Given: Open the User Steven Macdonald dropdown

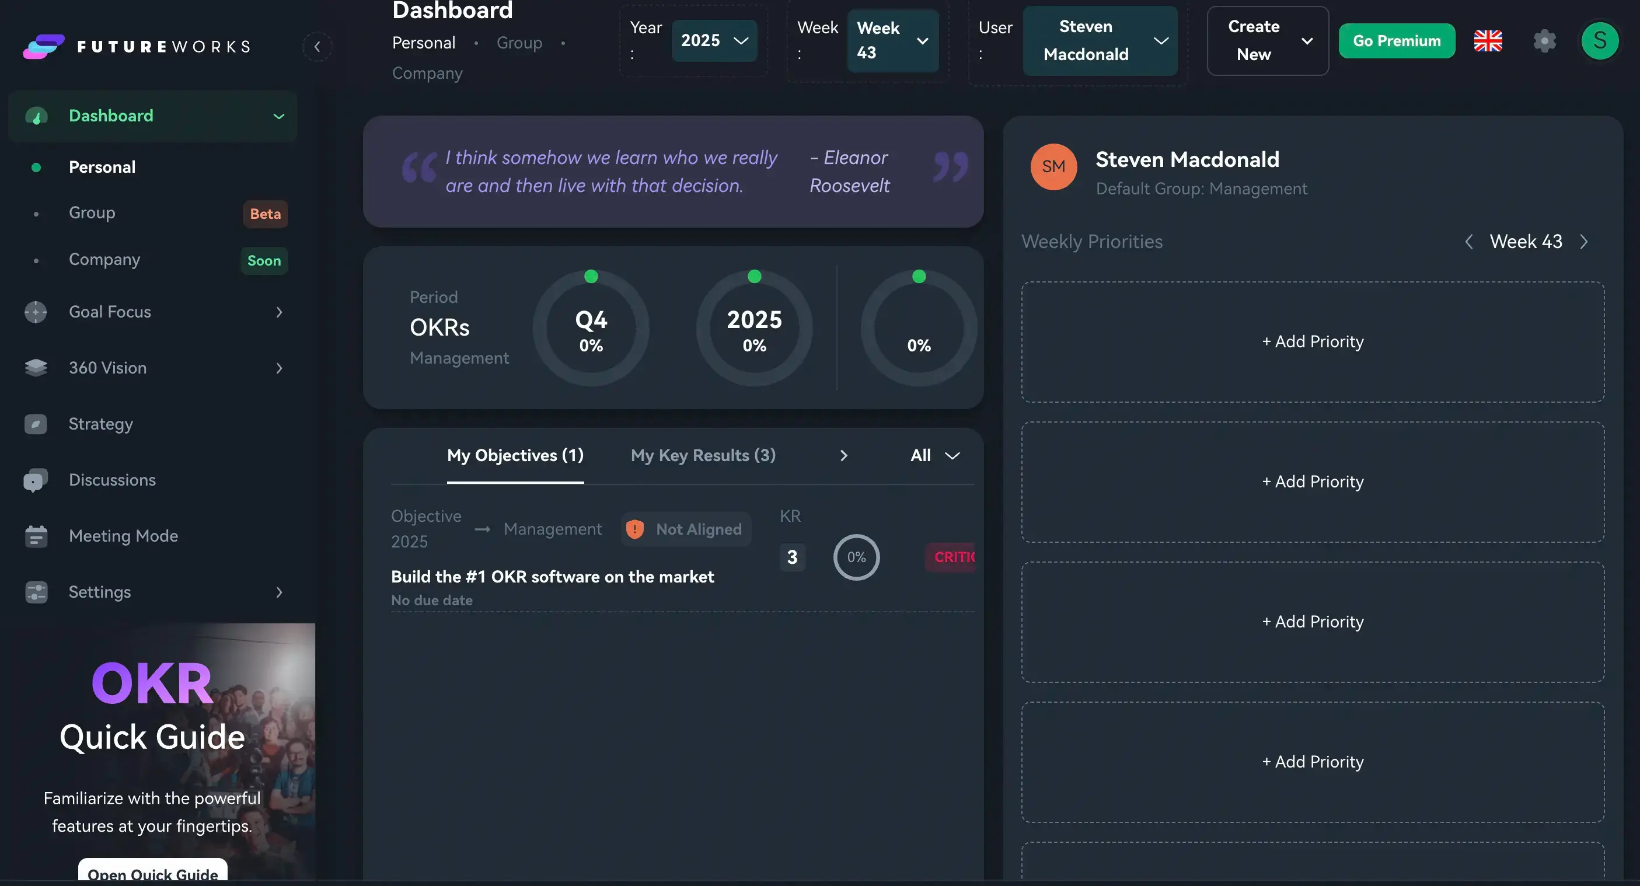Looking at the screenshot, I should (x=1100, y=41).
